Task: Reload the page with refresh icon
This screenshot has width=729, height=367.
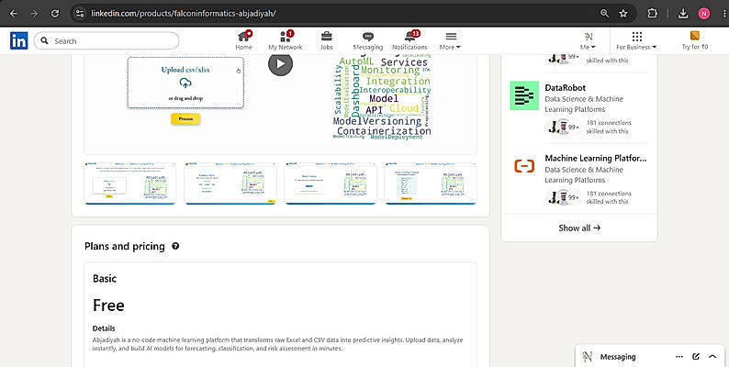Action: tap(55, 14)
